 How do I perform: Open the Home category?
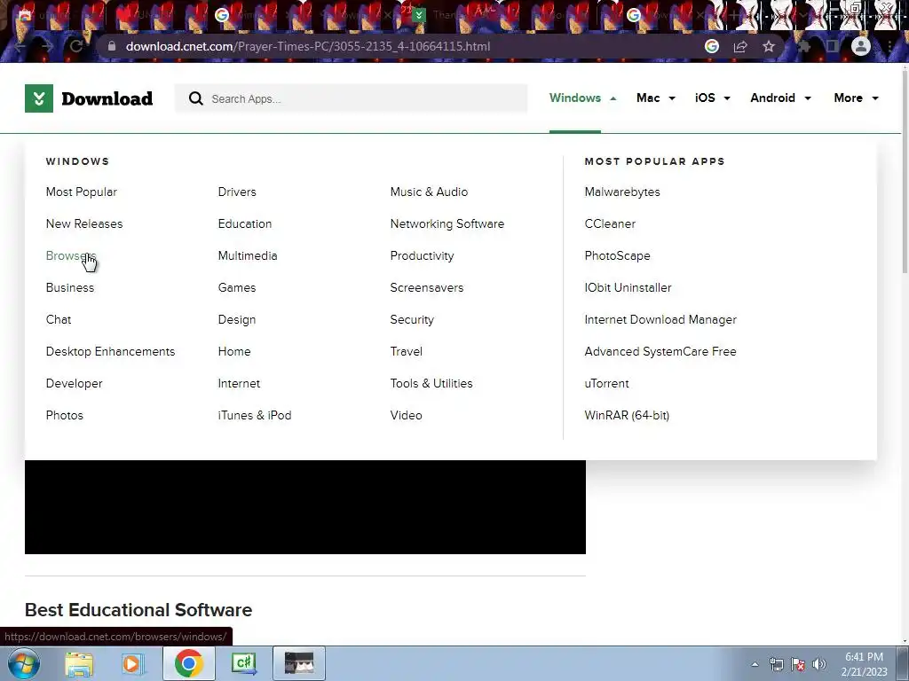[234, 351]
